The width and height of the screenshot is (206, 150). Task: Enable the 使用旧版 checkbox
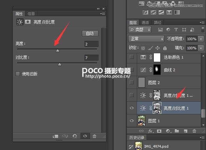[18, 74]
